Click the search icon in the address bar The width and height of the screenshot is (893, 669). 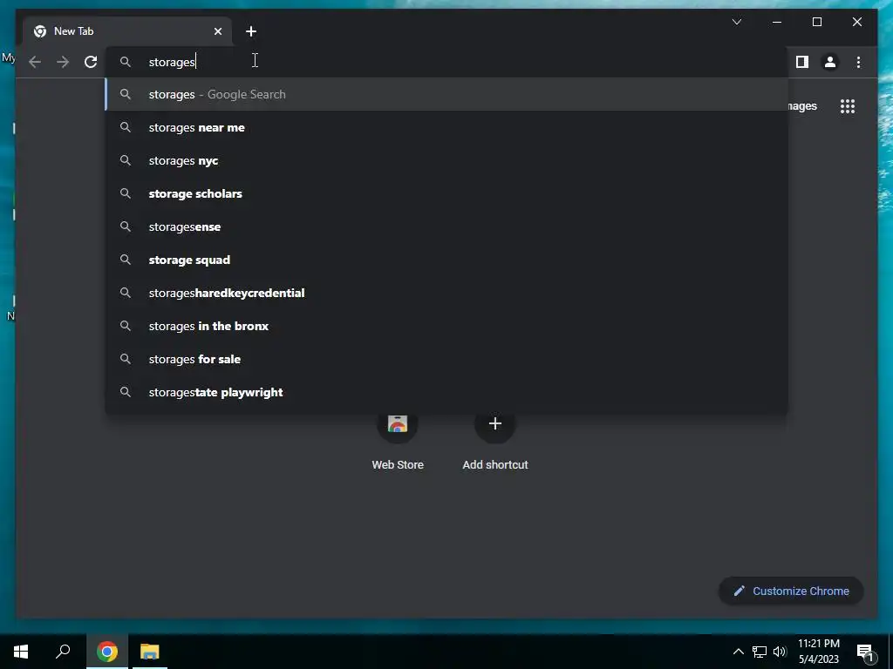(126, 62)
